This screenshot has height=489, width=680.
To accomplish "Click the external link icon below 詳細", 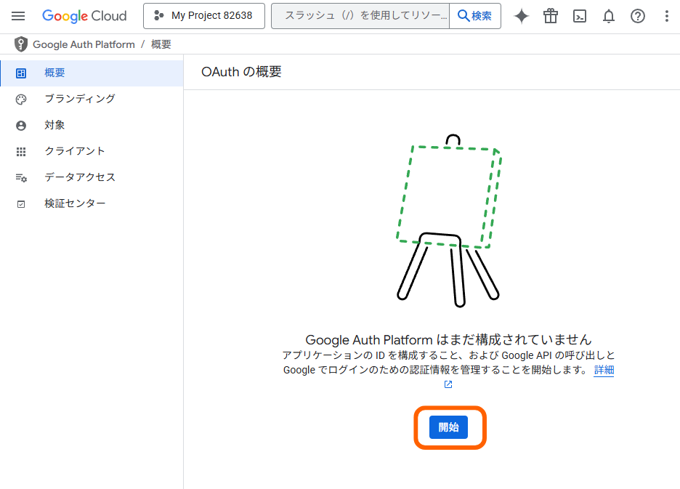I will 448,384.
